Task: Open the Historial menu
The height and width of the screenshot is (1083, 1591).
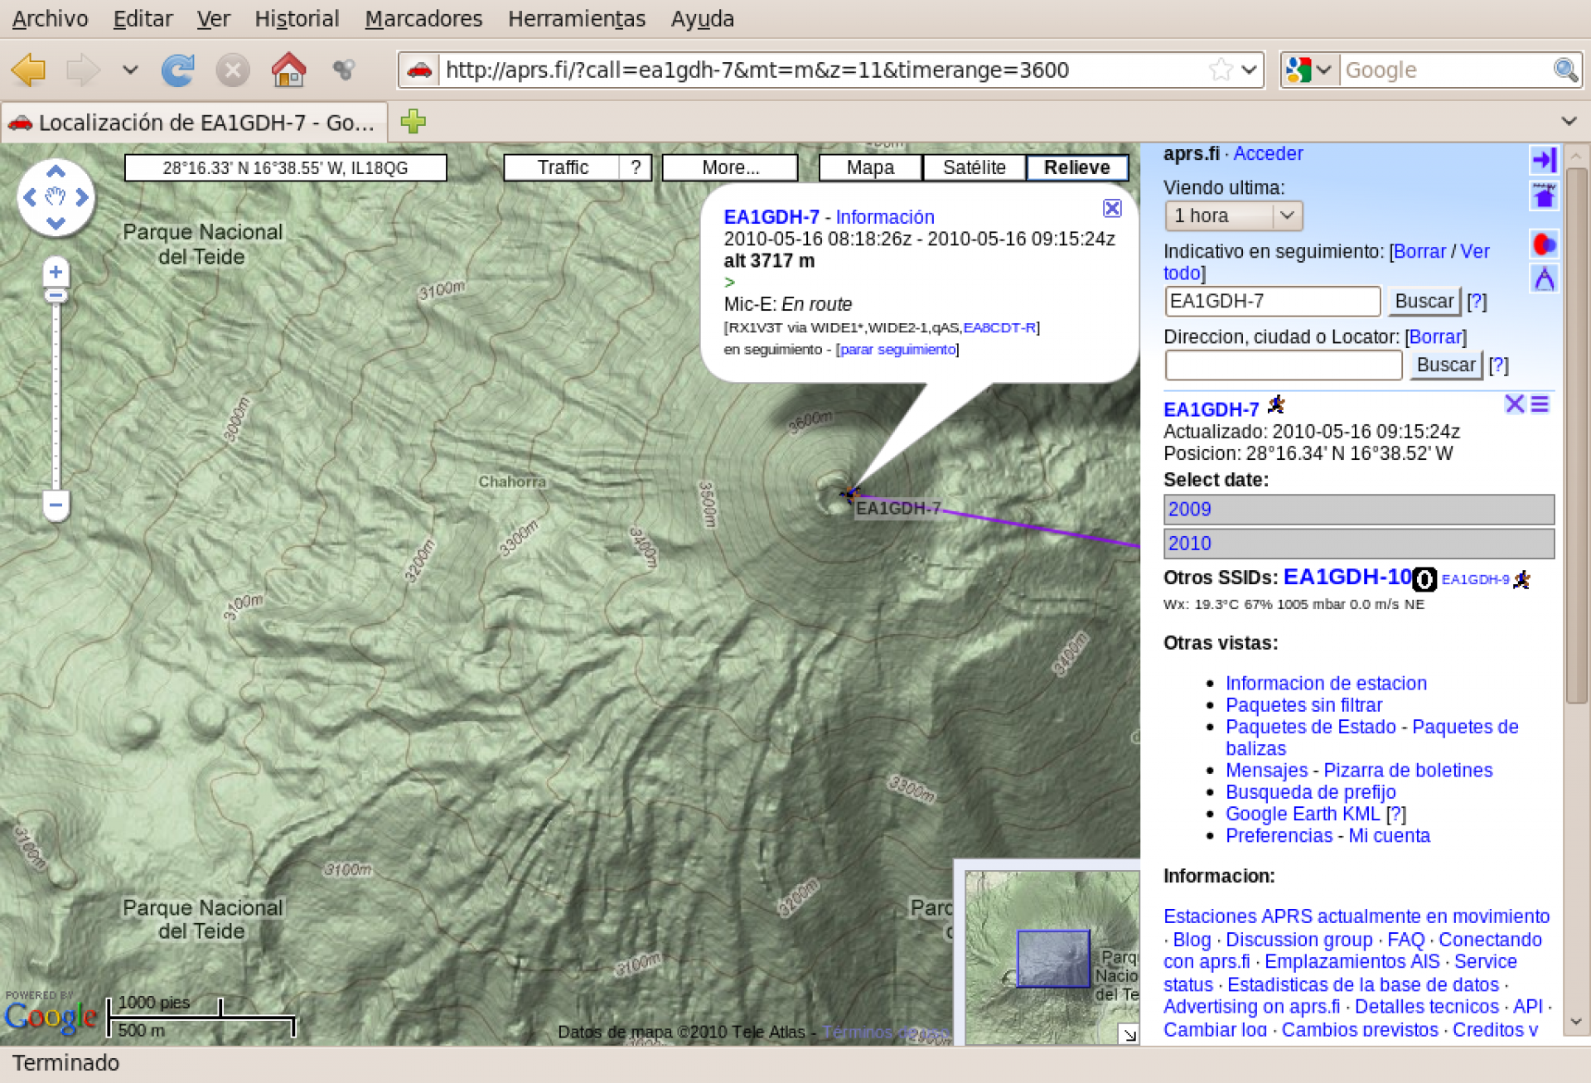Action: point(297,18)
